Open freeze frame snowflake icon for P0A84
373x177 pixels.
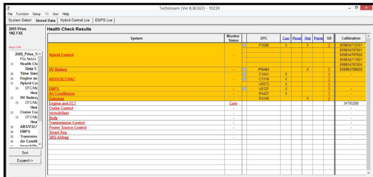point(244,69)
